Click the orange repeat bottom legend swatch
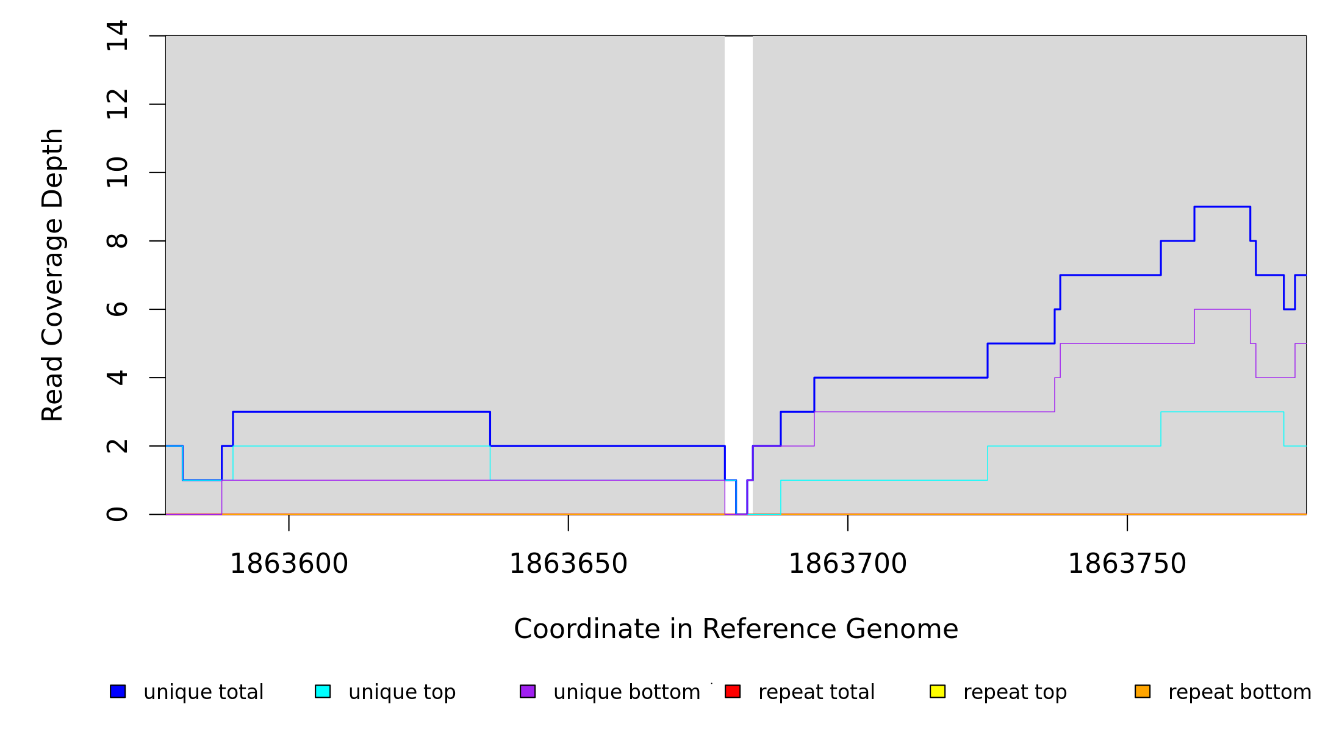Image resolution: width=1342 pixels, height=732 pixels. (x=1143, y=692)
